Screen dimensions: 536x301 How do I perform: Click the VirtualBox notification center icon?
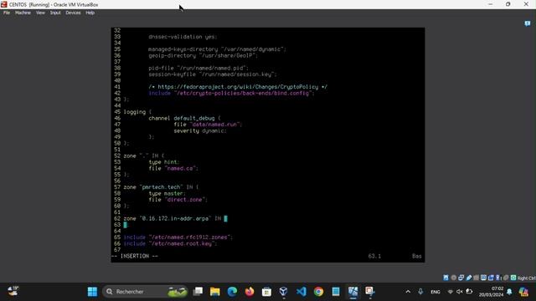point(528,23)
